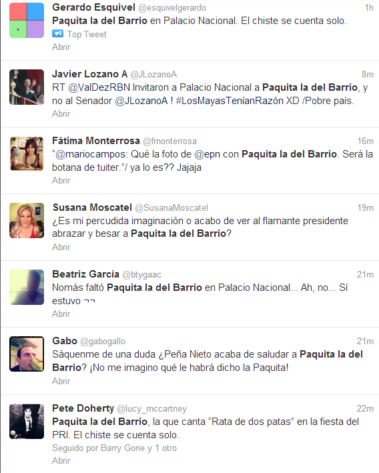Image resolution: width=379 pixels, height=473 pixels.
Task: Open Susana Moscatel's profile photo
Action: pyautogui.click(x=27, y=221)
